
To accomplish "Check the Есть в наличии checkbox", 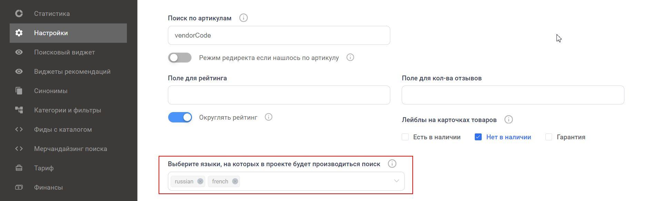I will point(405,137).
